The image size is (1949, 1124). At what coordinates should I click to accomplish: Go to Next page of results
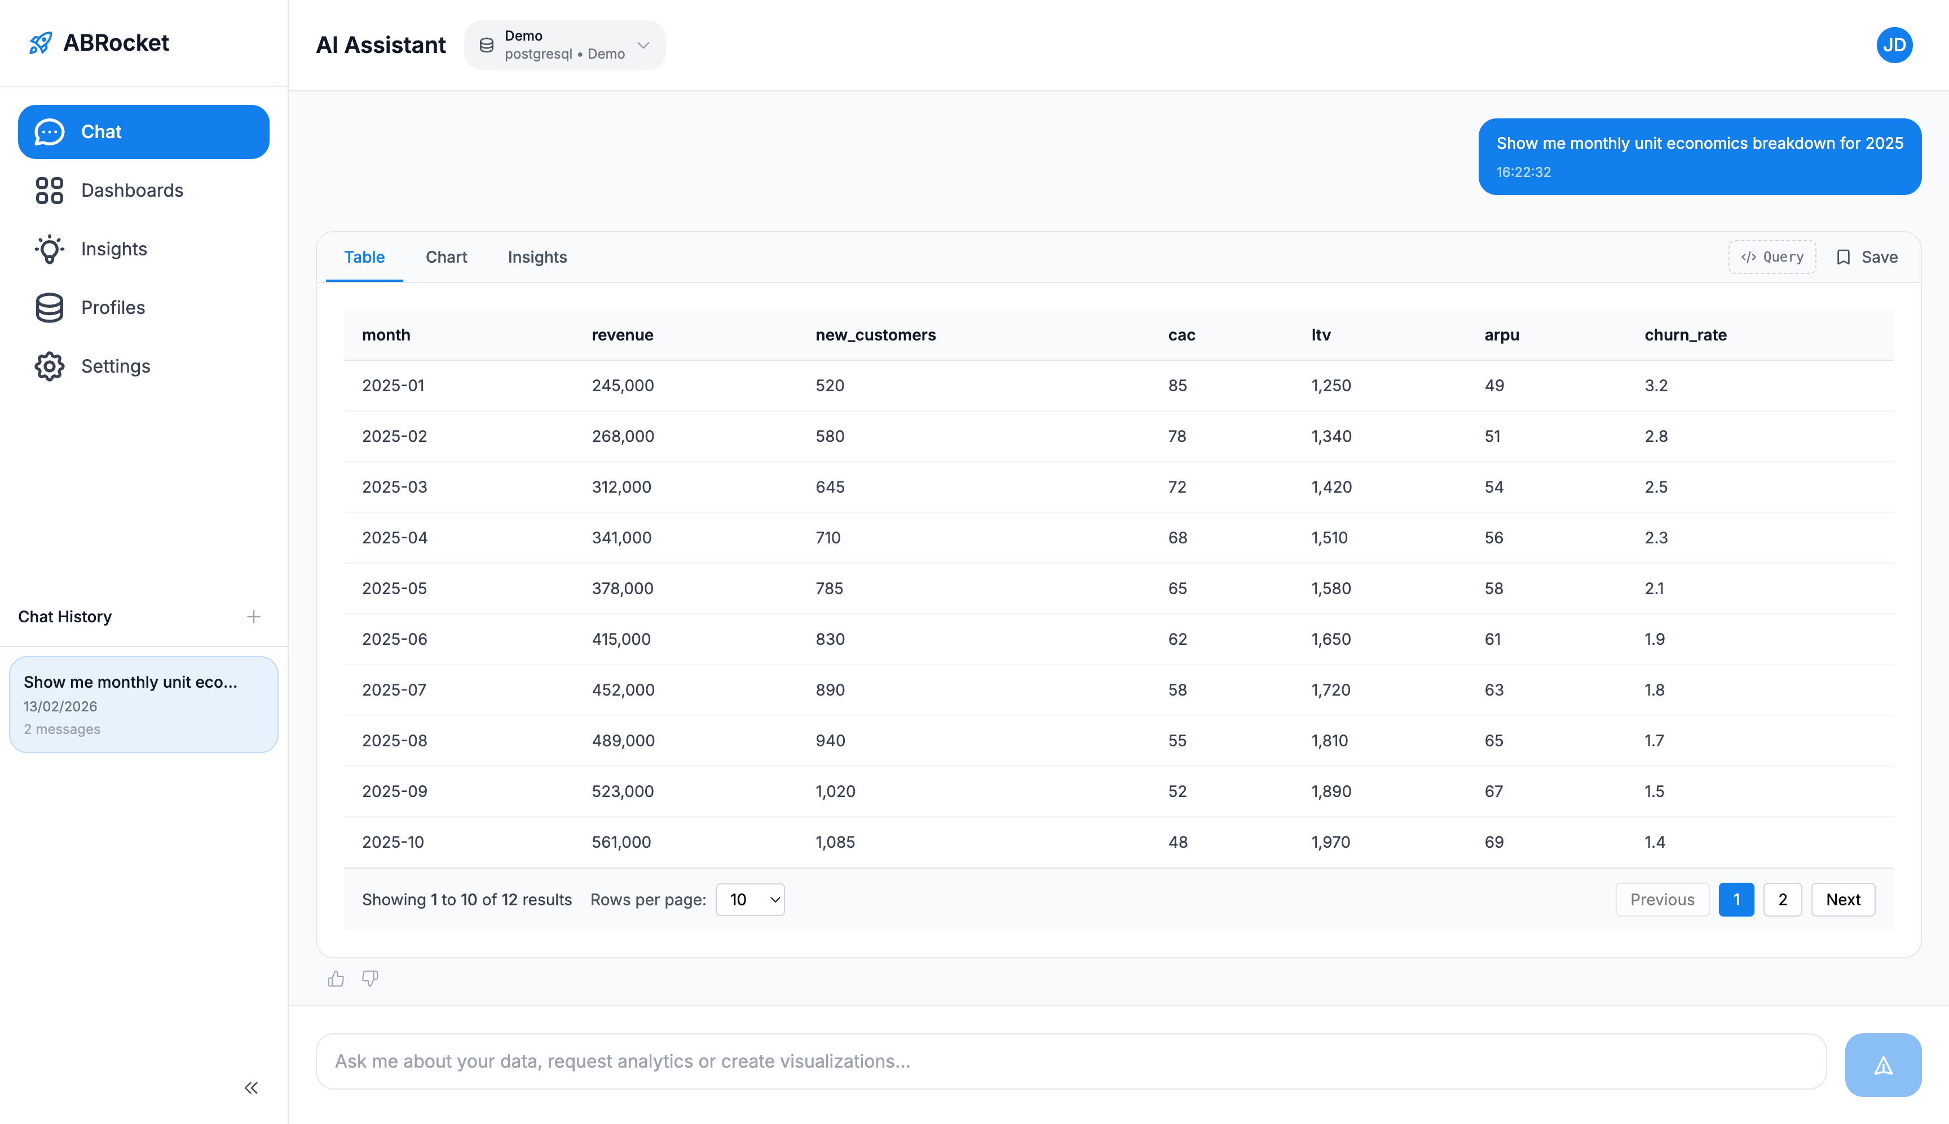tap(1842, 899)
